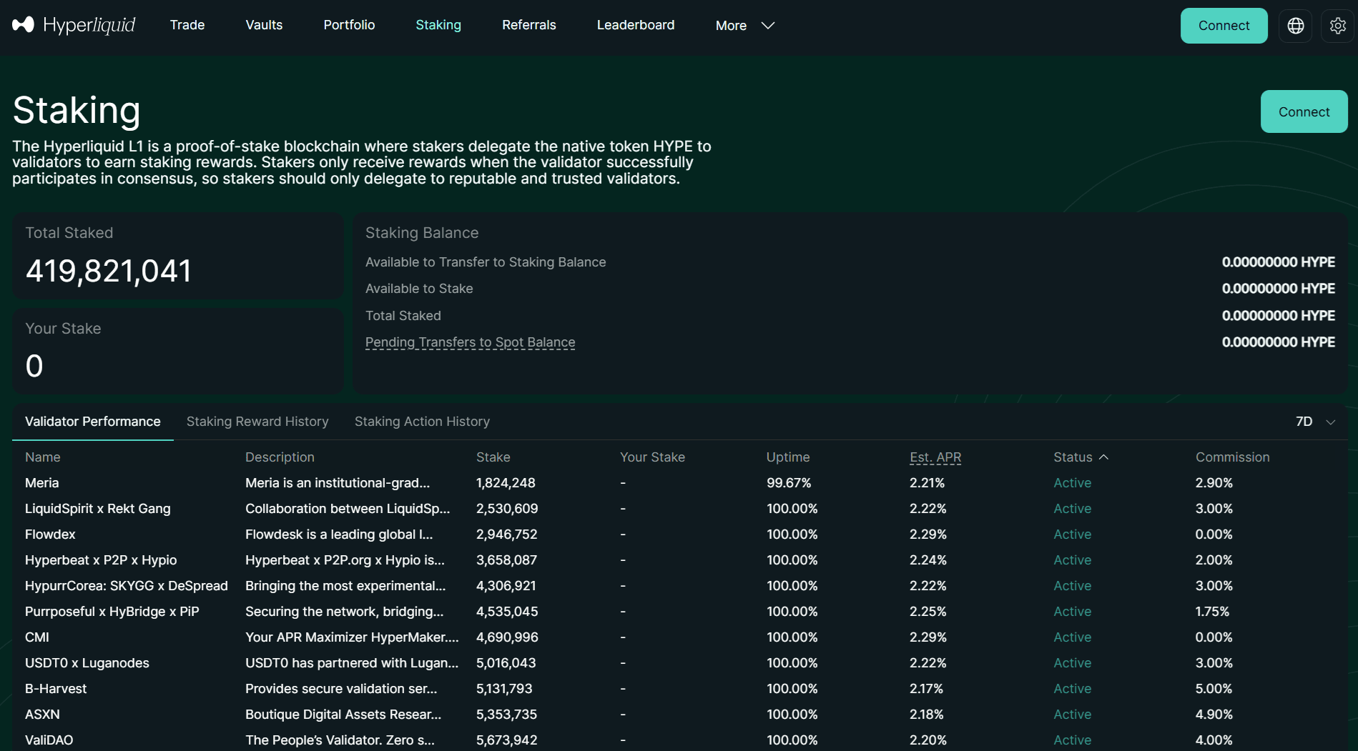Switch to the Staking Reward History tab
The width and height of the screenshot is (1358, 751).
pos(257,422)
